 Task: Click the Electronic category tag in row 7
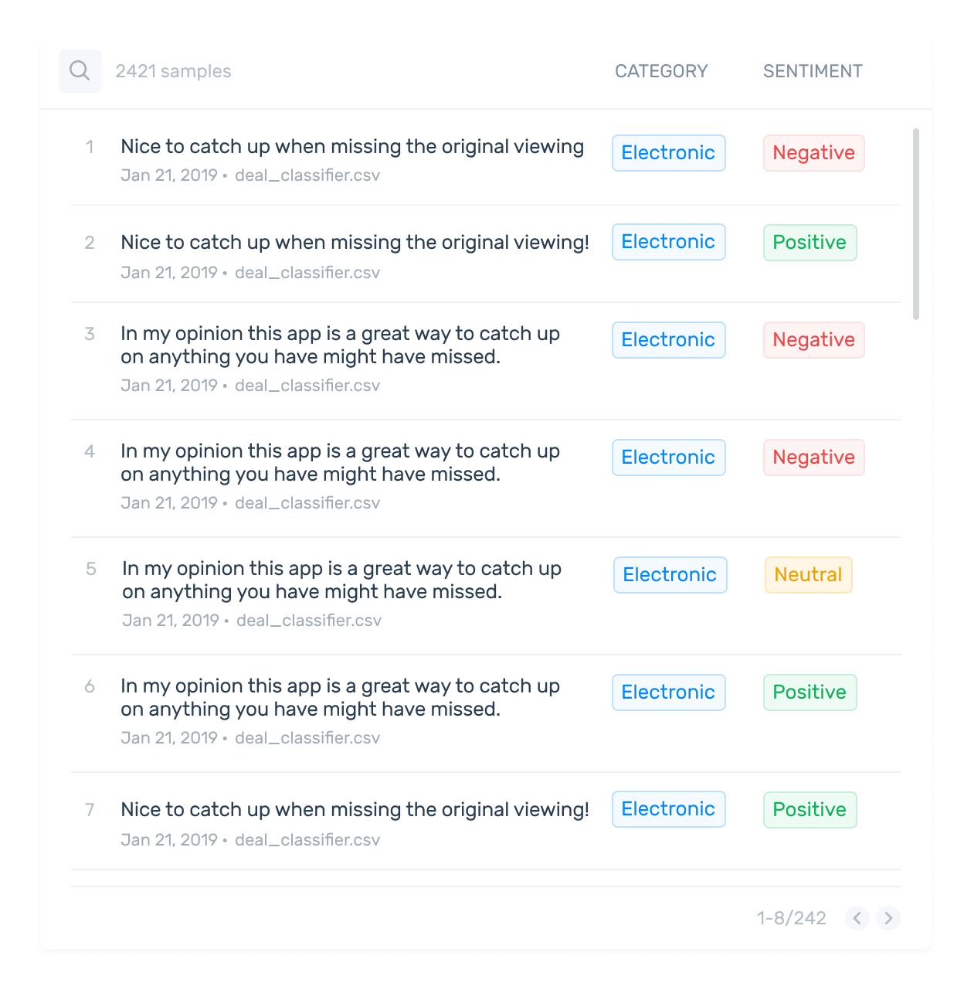(x=668, y=809)
